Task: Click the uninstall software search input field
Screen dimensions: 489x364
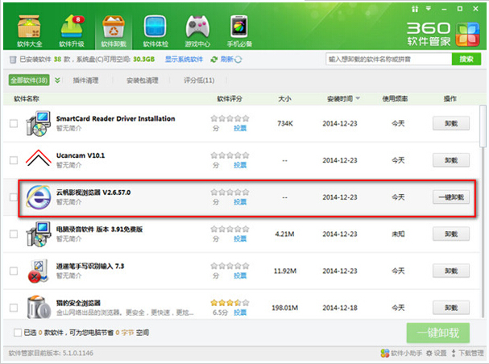Action: [x=387, y=60]
